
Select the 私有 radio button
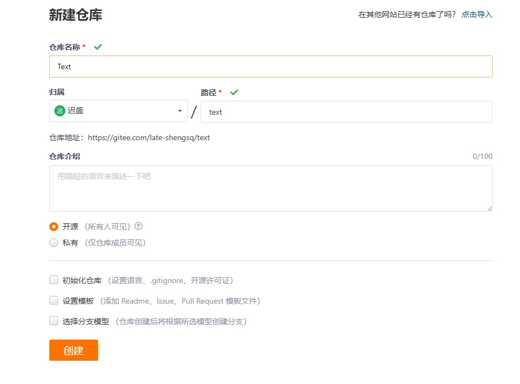(54, 243)
